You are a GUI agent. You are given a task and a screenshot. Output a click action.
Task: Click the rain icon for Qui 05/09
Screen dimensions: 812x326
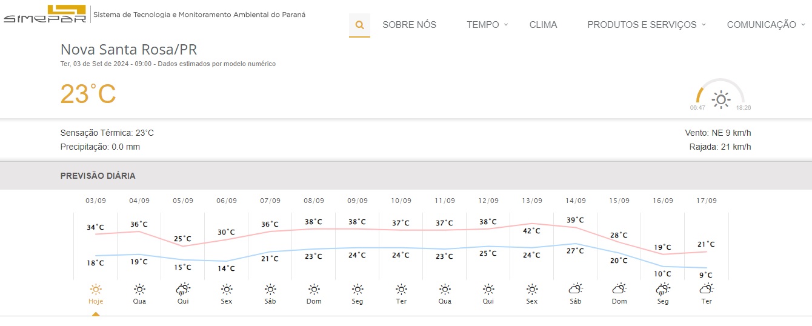[x=182, y=290]
